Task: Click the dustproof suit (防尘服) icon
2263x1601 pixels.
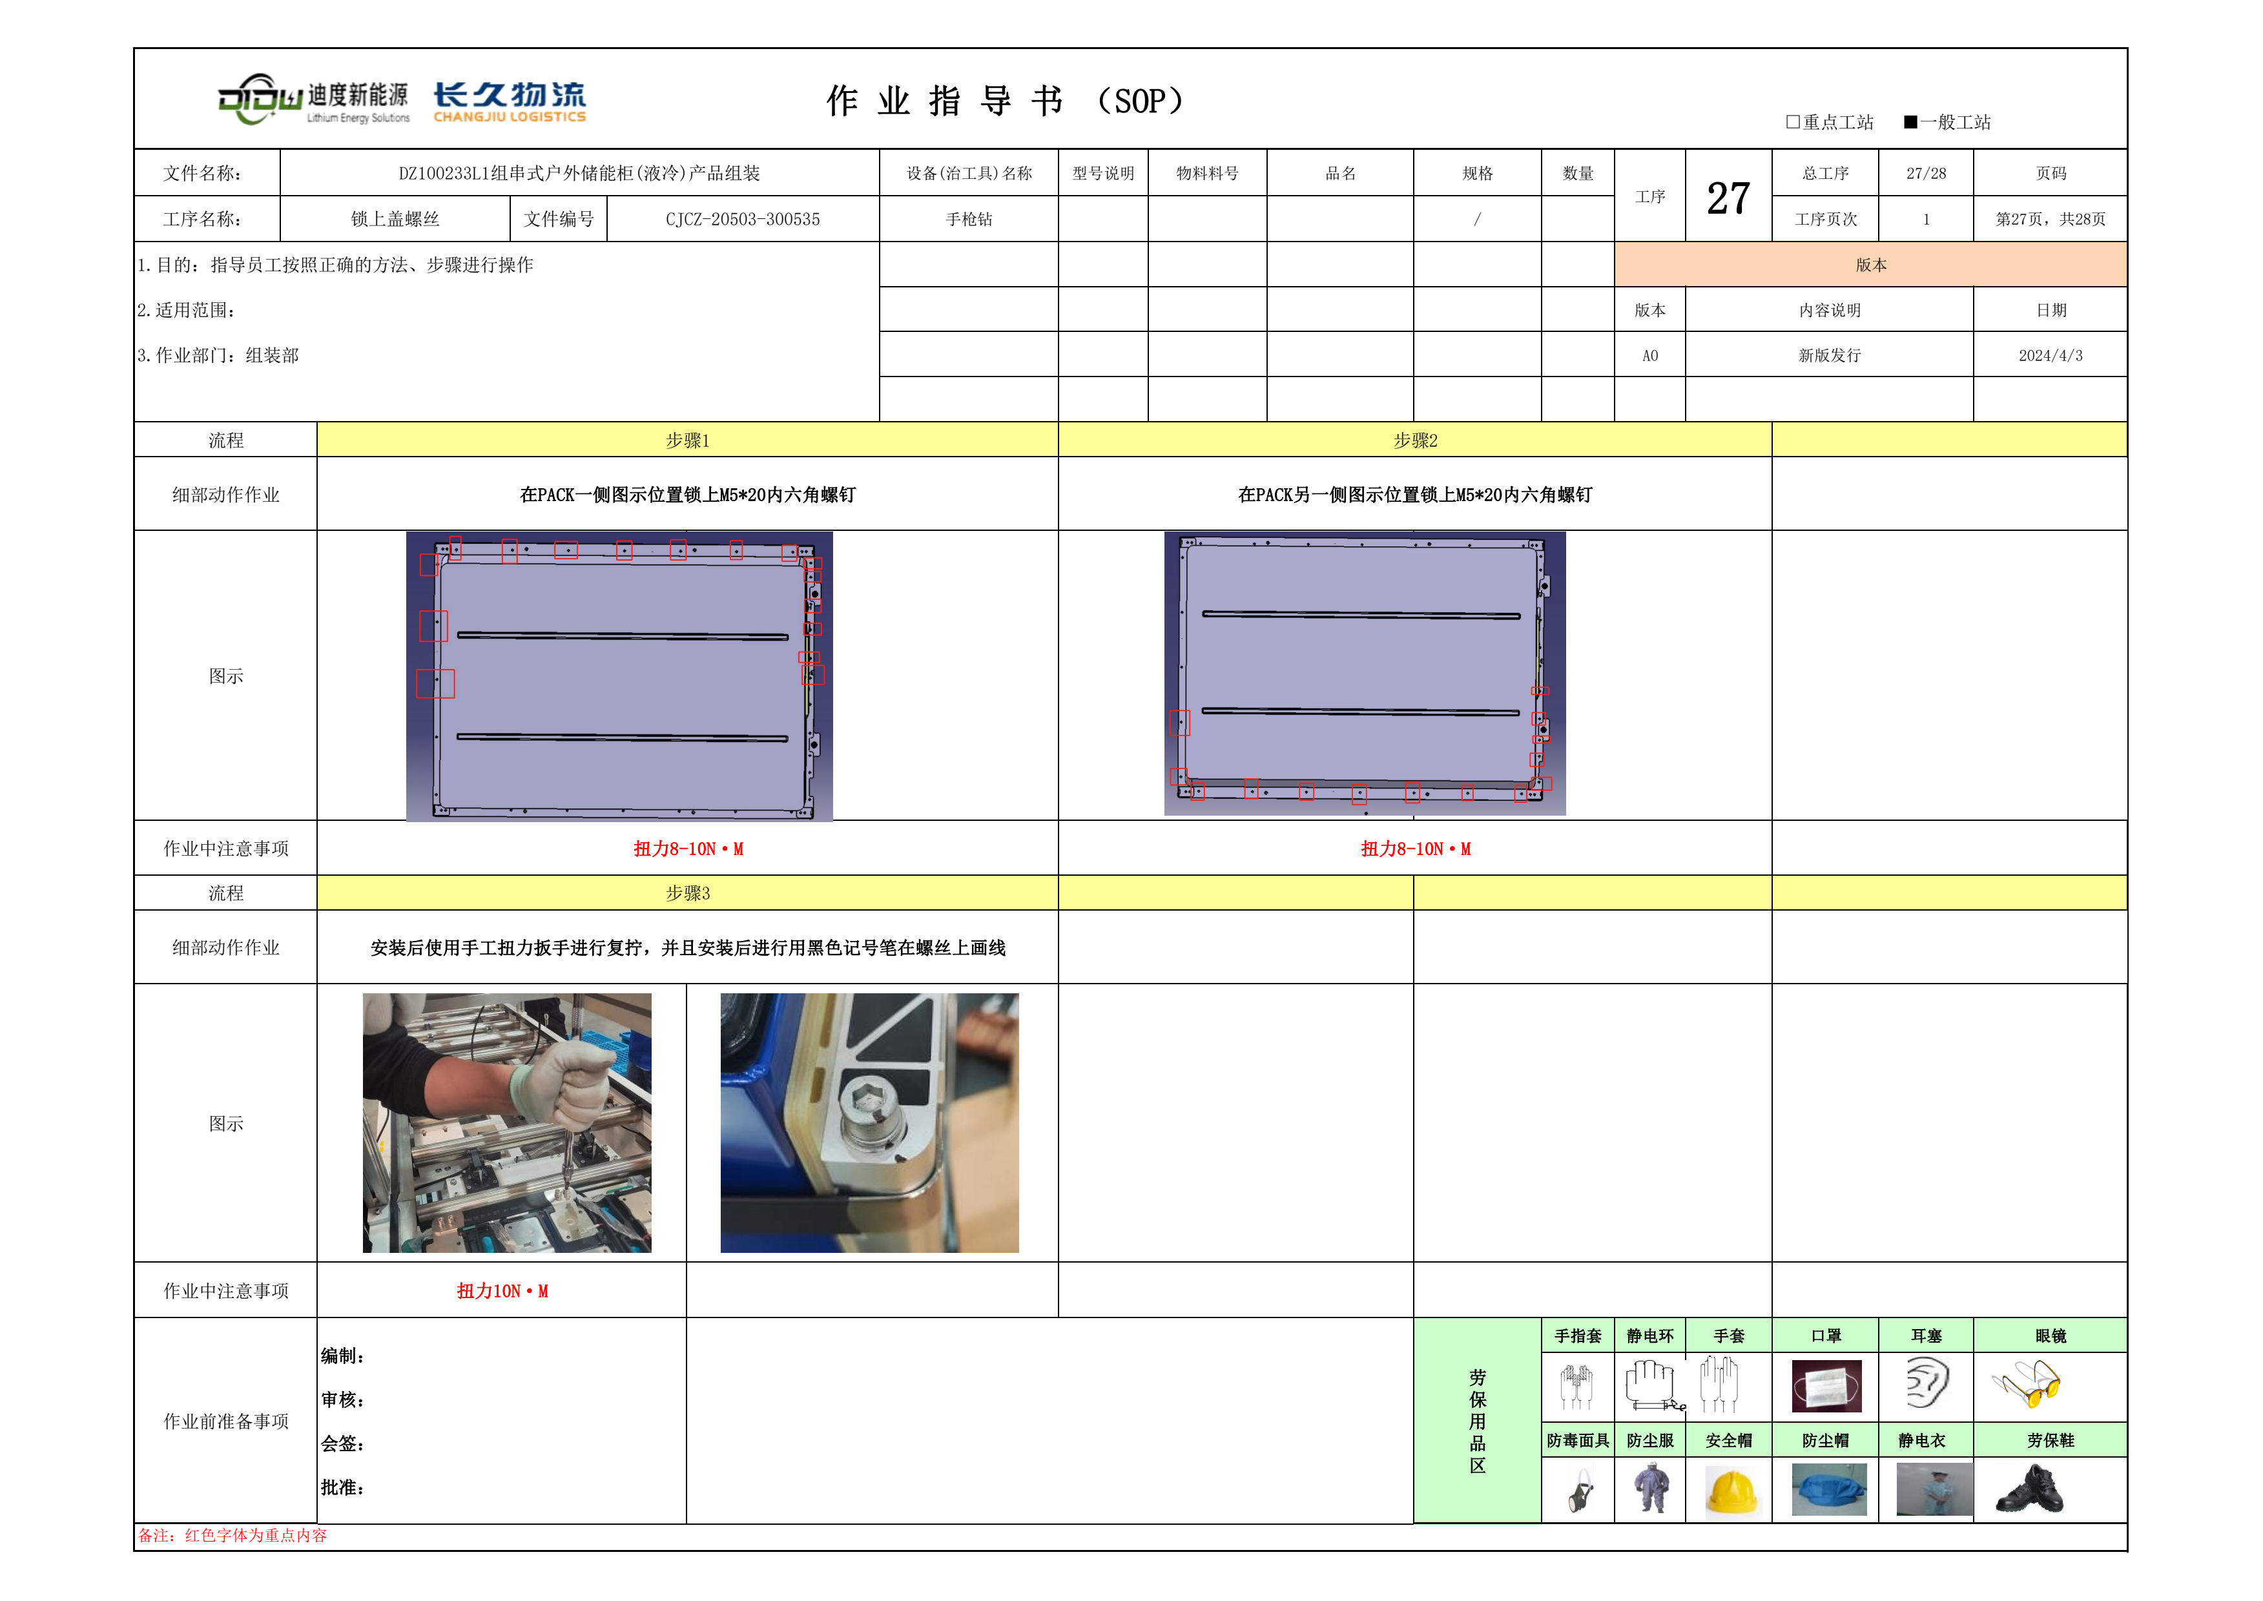Action: tap(1651, 1489)
